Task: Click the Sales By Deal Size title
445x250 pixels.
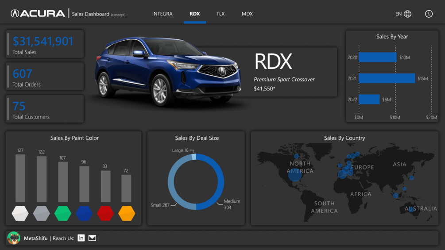Action: 197,138
